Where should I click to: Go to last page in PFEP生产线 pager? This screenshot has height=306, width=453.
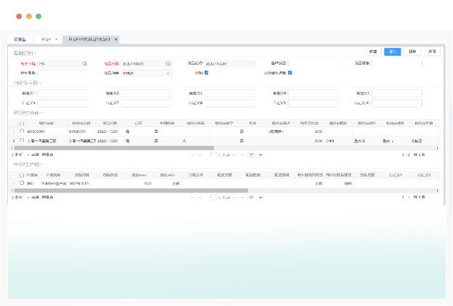click(x=243, y=198)
